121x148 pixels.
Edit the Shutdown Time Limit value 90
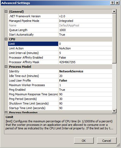pyautogui.click(x=85, y=103)
